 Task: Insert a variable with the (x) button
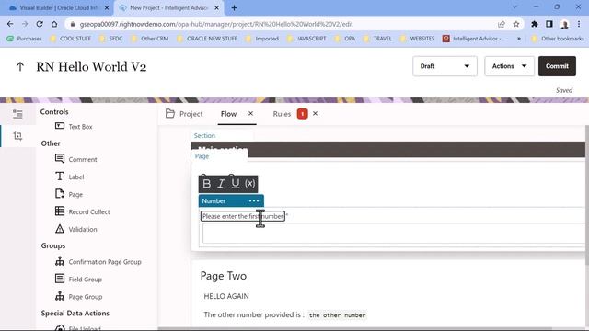(249, 184)
